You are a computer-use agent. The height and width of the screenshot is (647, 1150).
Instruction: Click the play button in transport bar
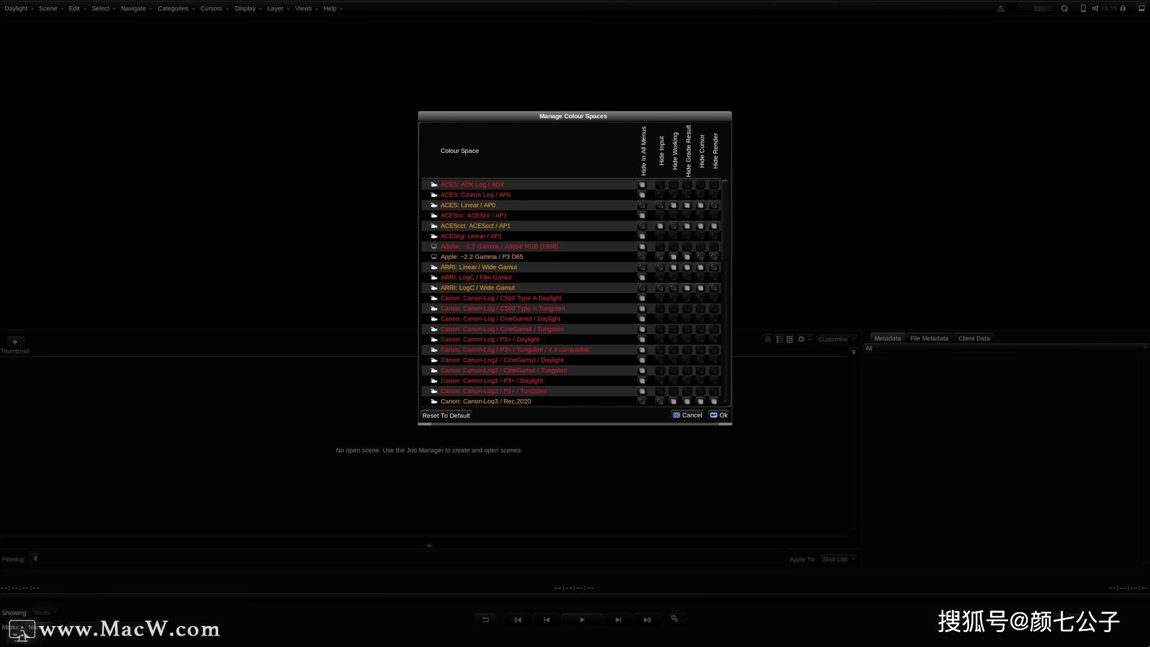[x=582, y=620]
